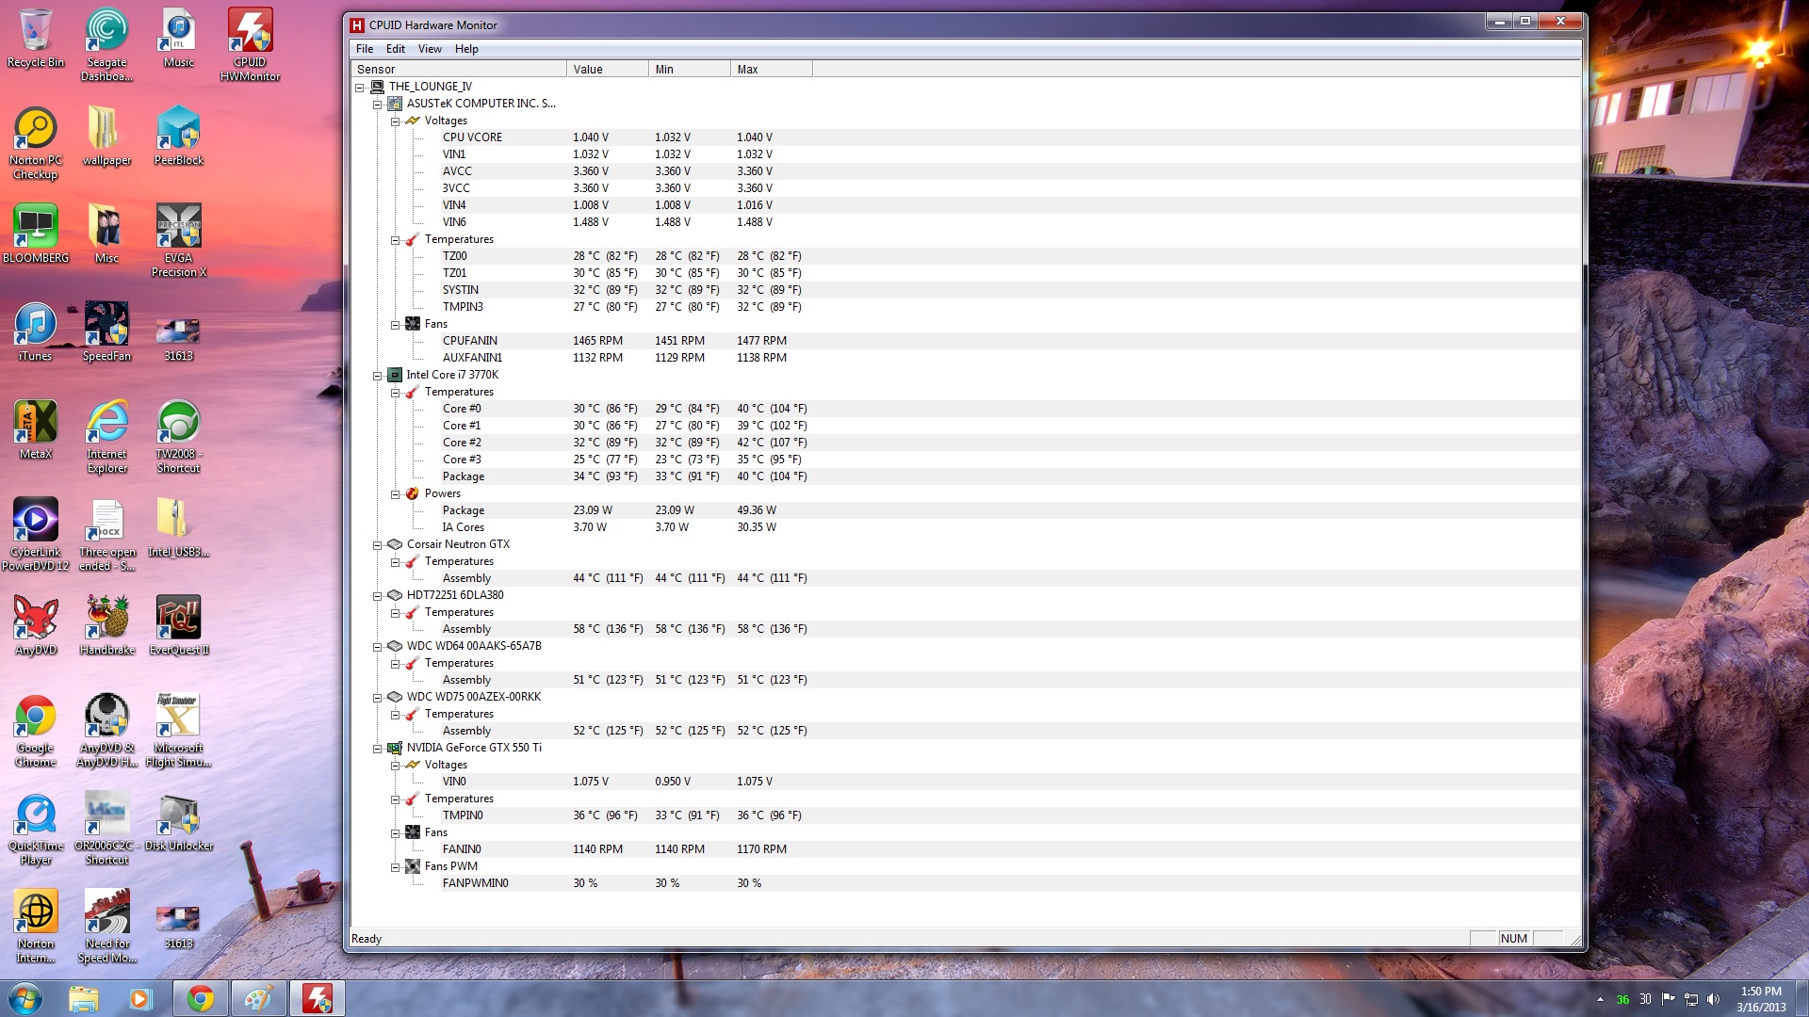
Task: Open the Need for Speed desktop icon
Action: pos(106,926)
